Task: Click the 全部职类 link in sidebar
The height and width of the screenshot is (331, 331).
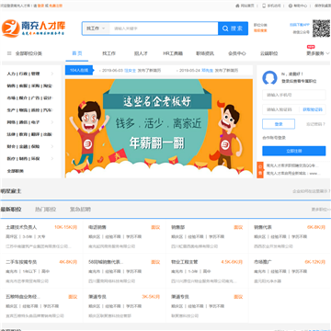Action: (16, 171)
